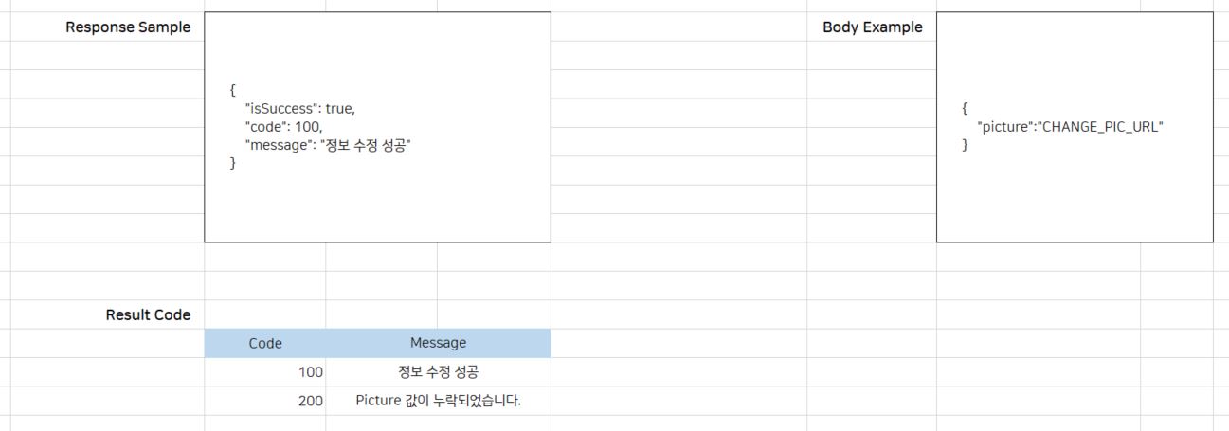Click the "message" line in response sample
1229x431 pixels.
329,145
